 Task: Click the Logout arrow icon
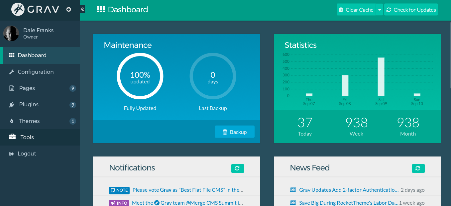(x=12, y=154)
